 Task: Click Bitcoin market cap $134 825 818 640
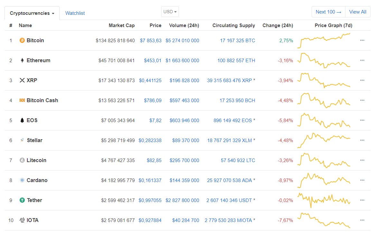[115, 41]
